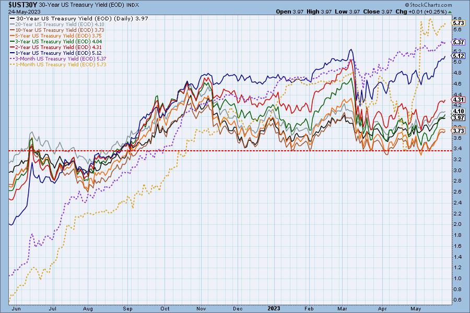Select the 30-Year US Treasury Yield (Daily) legend entry
Image resolution: width=470 pixels, height=313 pixels.
(x=79, y=18)
